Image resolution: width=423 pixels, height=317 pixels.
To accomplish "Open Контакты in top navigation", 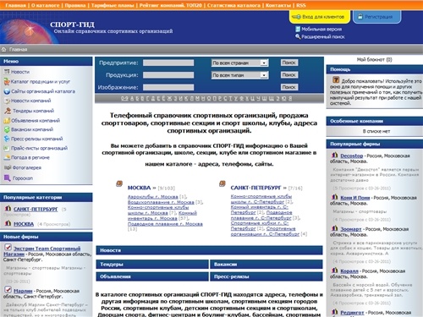I will [278, 5].
